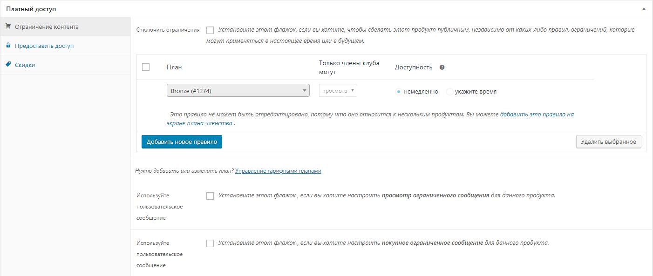Switch to Ограничение контента tab
Viewport: 653px width, 276px height.
tap(47, 27)
